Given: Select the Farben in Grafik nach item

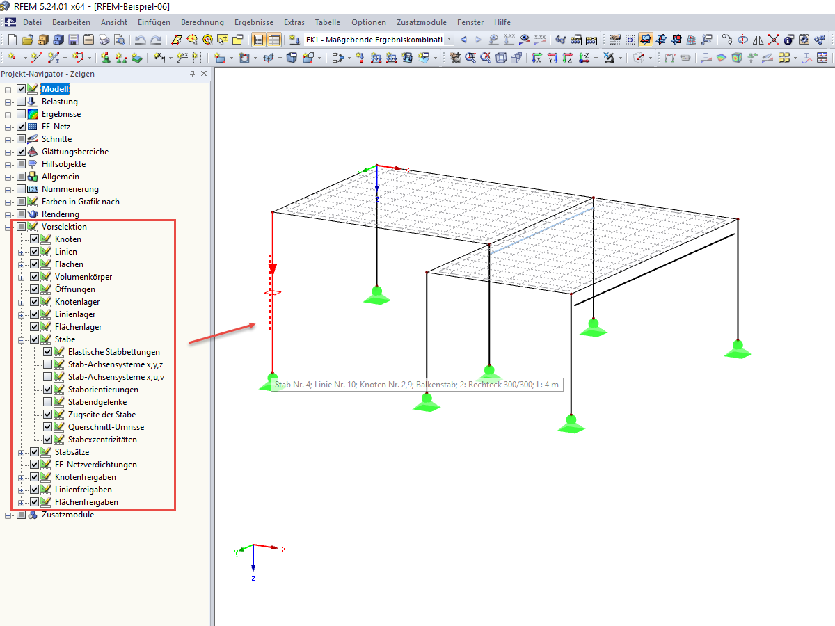Looking at the screenshot, I should pyautogui.click(x=80, y=202).
